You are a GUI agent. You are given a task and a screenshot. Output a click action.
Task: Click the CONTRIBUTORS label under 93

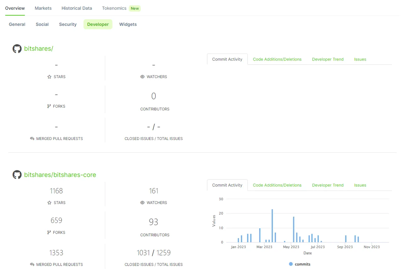pyautogui.click(x=155, y=235)
